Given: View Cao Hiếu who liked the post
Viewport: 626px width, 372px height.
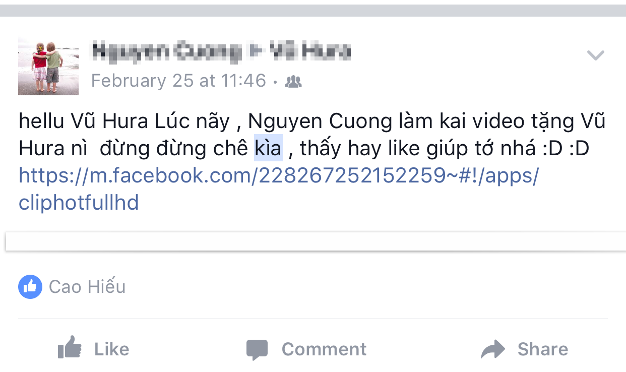Looking at the screenshot, I should tap(87, 287).
